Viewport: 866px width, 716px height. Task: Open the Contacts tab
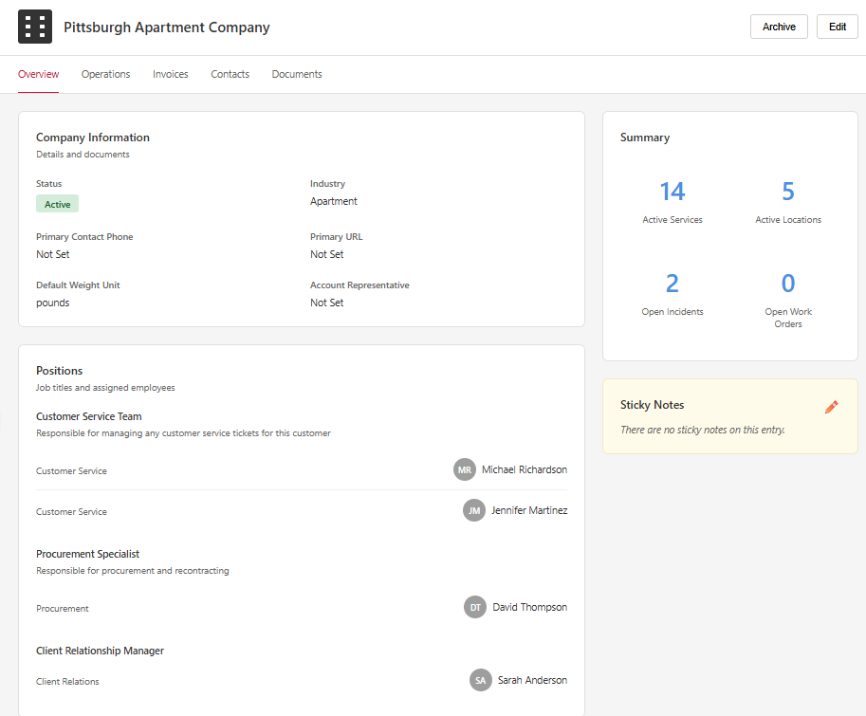click(x=230, y=74)
